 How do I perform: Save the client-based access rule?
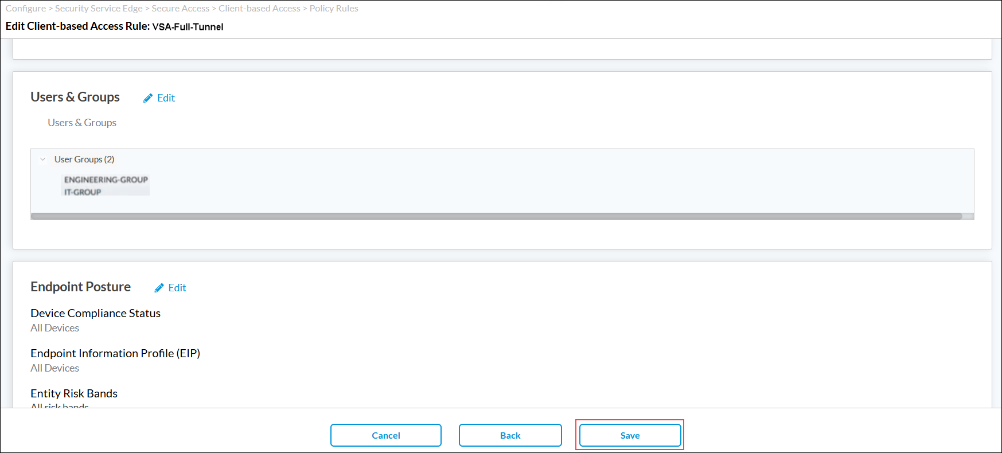pos(630,435)
